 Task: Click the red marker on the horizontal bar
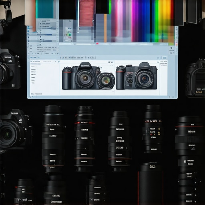[x=97, y=44]
